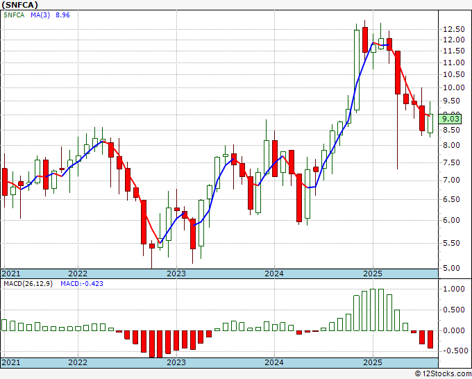The height and width of the screenshot is (379, 472).
Task: Select the 8.50 price axis label
Action: point(452,130)
